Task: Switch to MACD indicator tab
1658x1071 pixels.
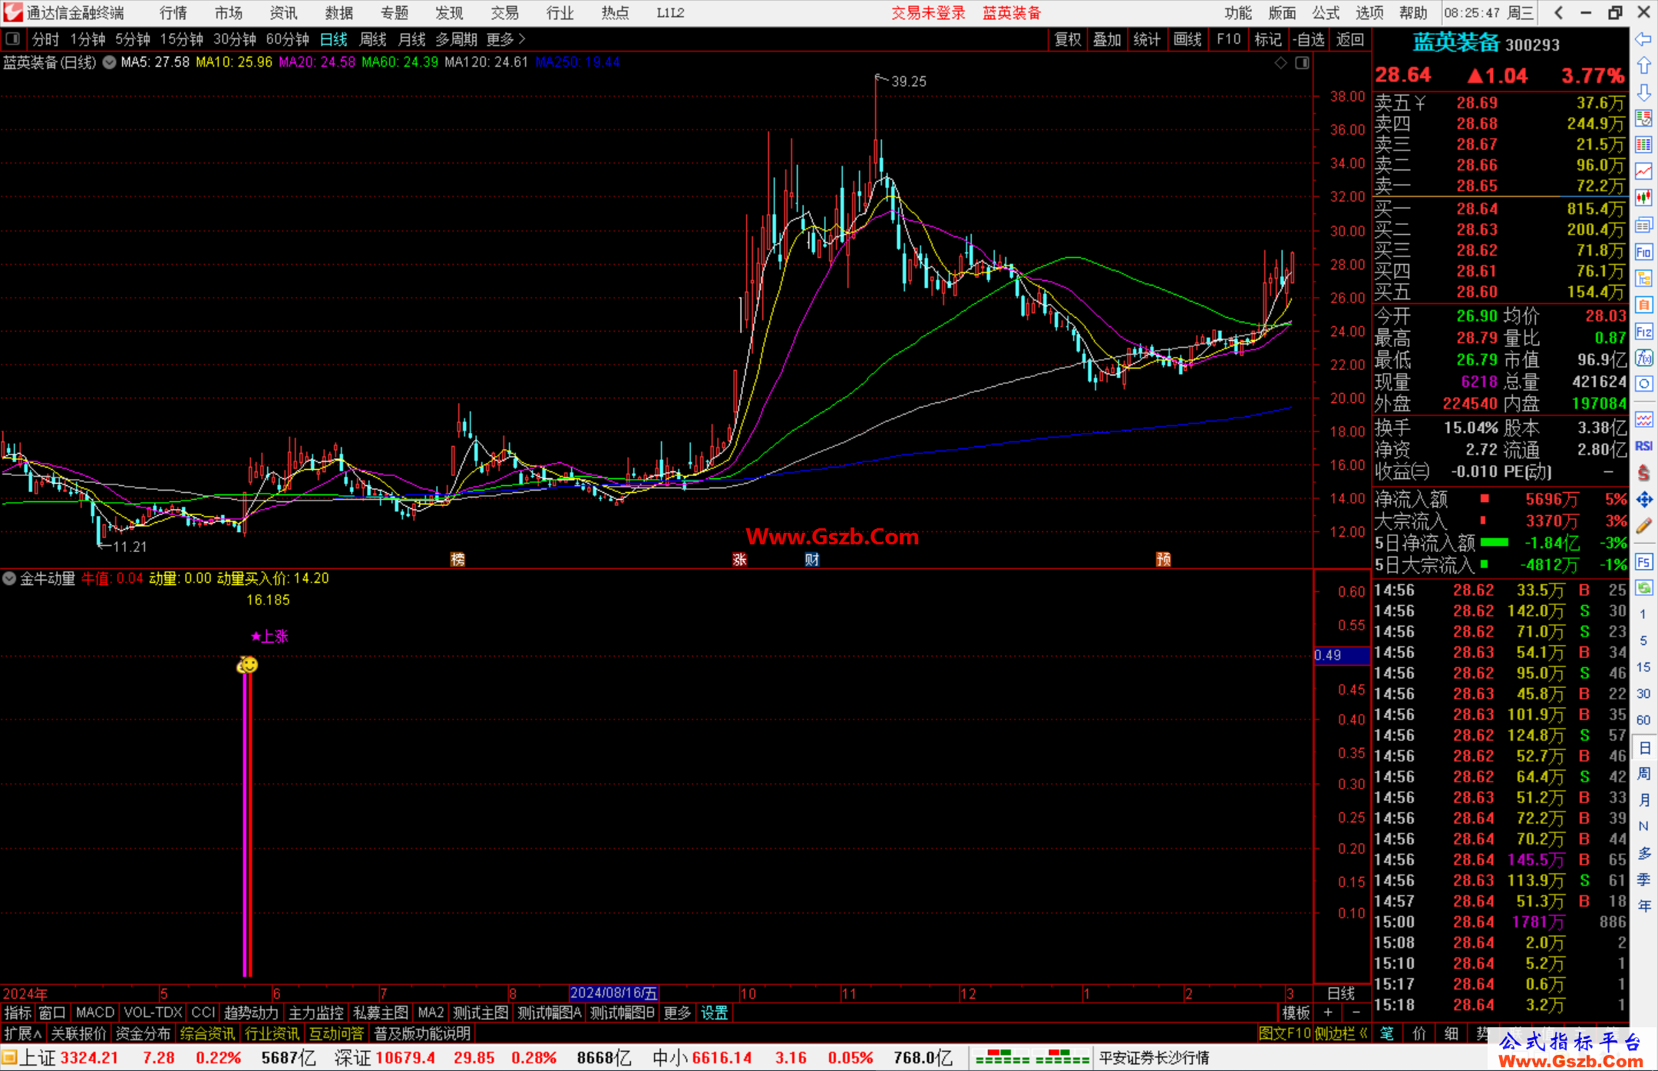Action: [95, 1013]
